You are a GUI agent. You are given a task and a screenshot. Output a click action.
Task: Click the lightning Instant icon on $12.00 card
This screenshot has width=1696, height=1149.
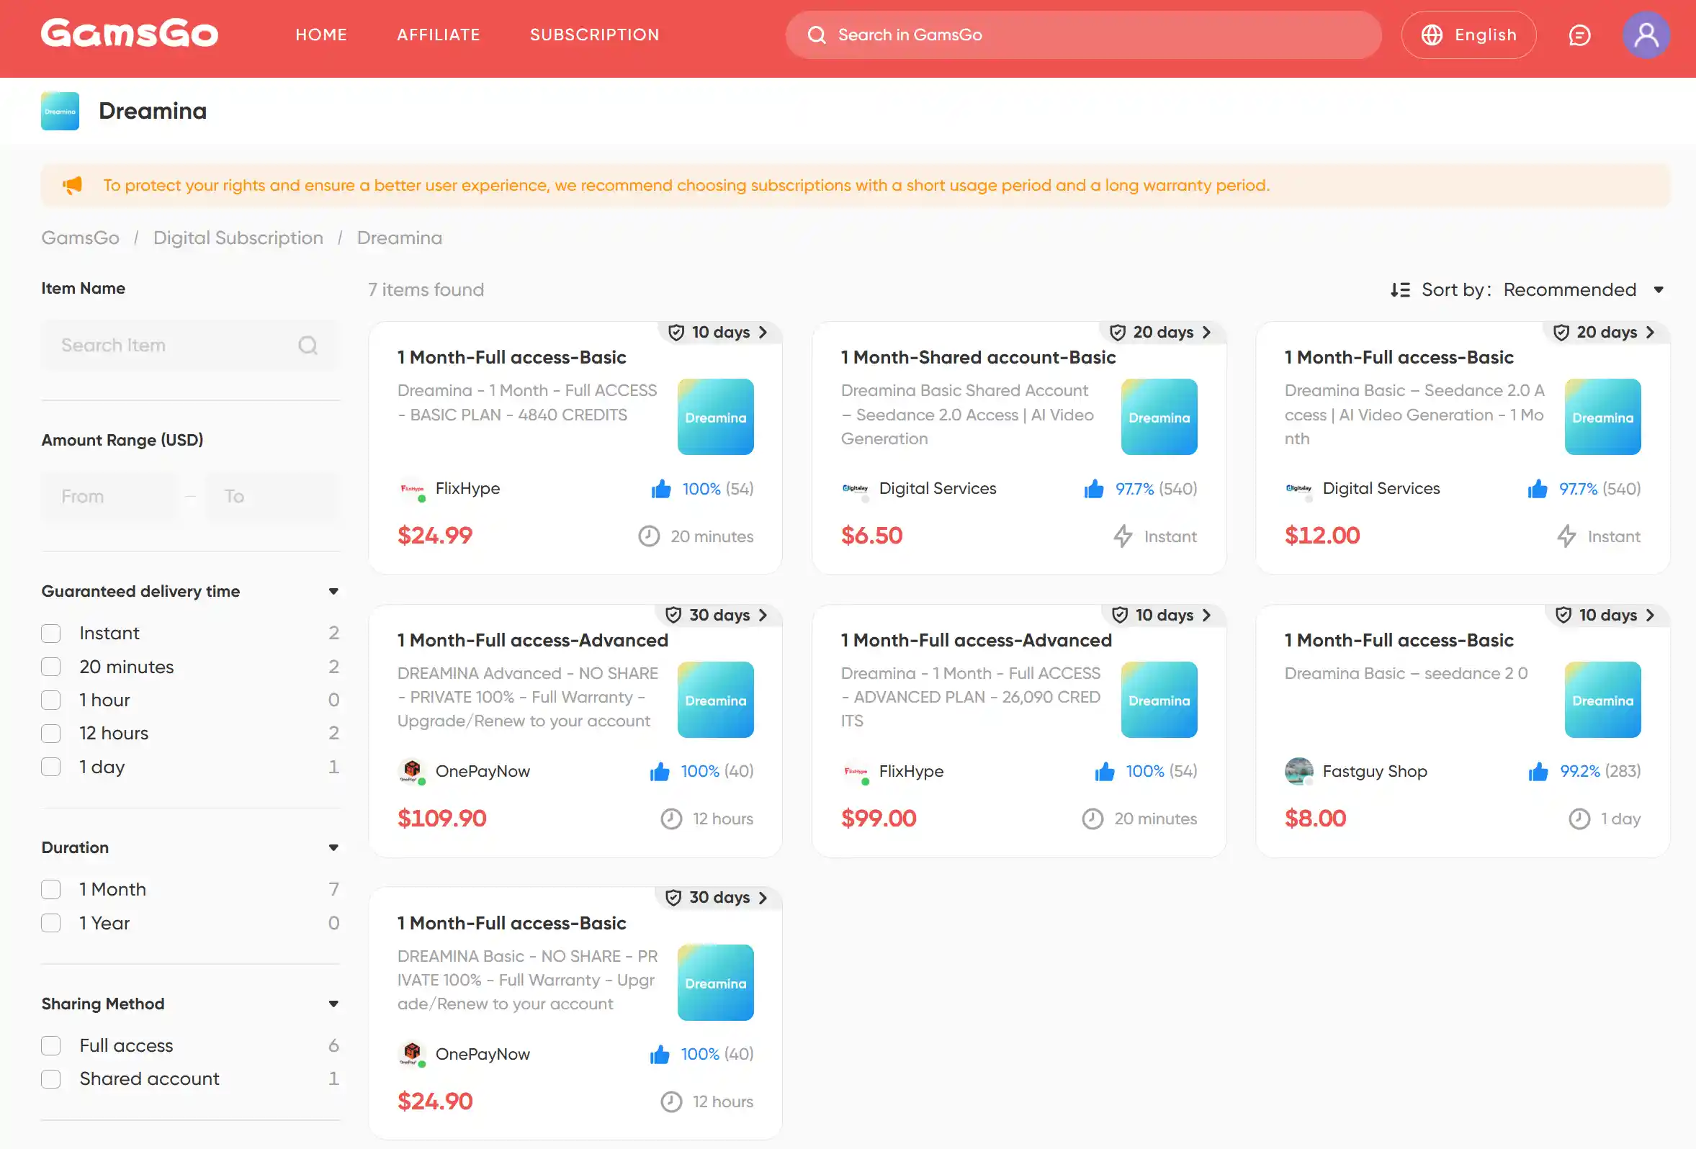coord(1566,536)
